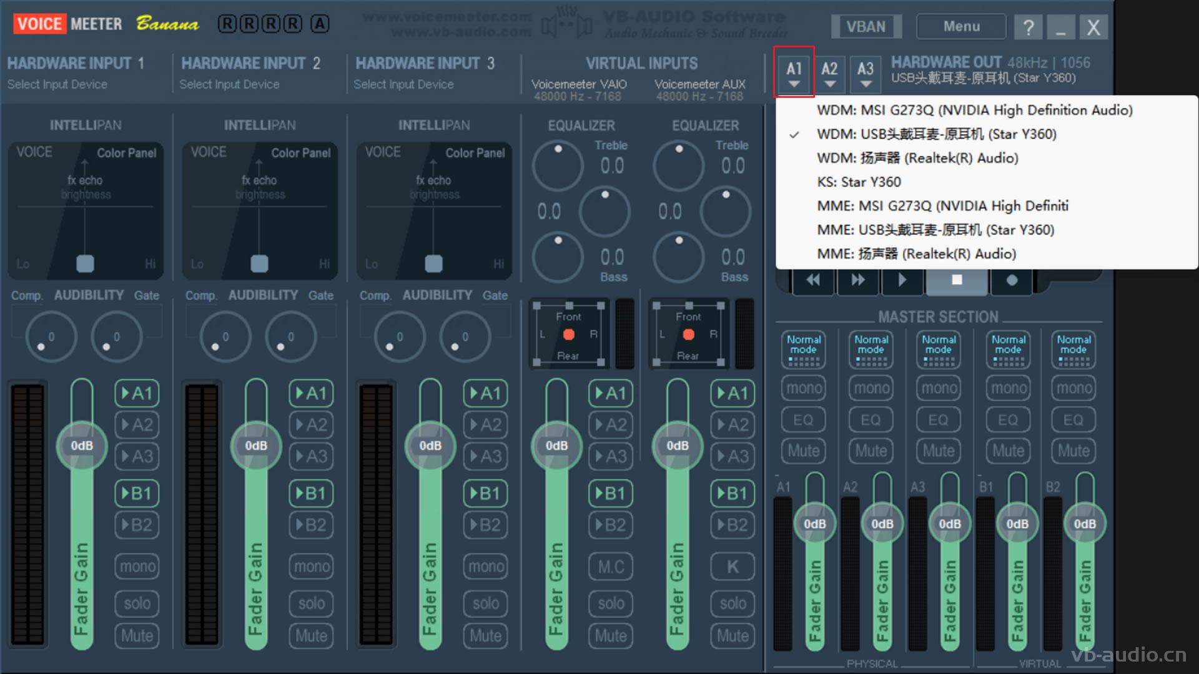Viewport: 1199px width, 674px height.
Task: Click the A button beside the R buttons
Action: 320,23
